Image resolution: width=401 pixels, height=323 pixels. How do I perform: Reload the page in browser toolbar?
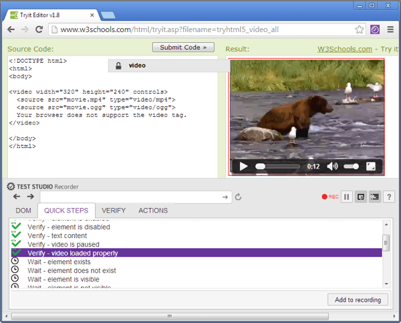(x=39, y=29)
